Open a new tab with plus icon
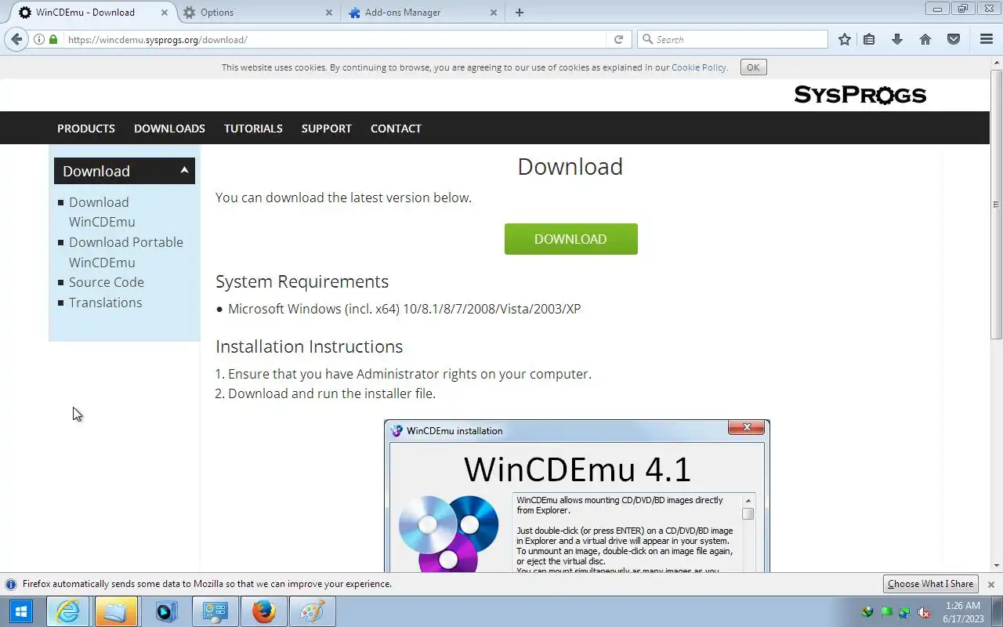This screenshot has width=1003, height=627. pos(519,13)
